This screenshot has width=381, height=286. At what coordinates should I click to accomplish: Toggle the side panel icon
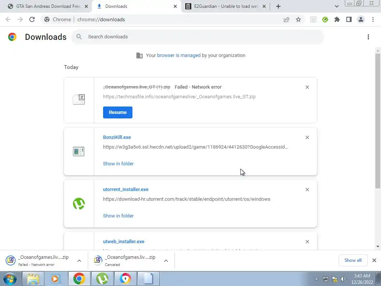[349, 19]
